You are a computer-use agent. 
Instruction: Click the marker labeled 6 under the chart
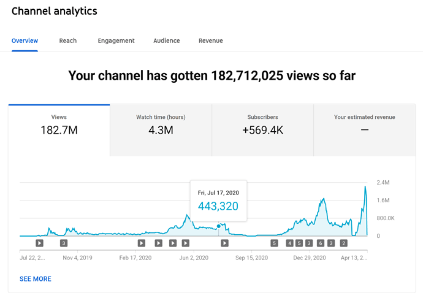pyautogui.click(x=321, y=243)
